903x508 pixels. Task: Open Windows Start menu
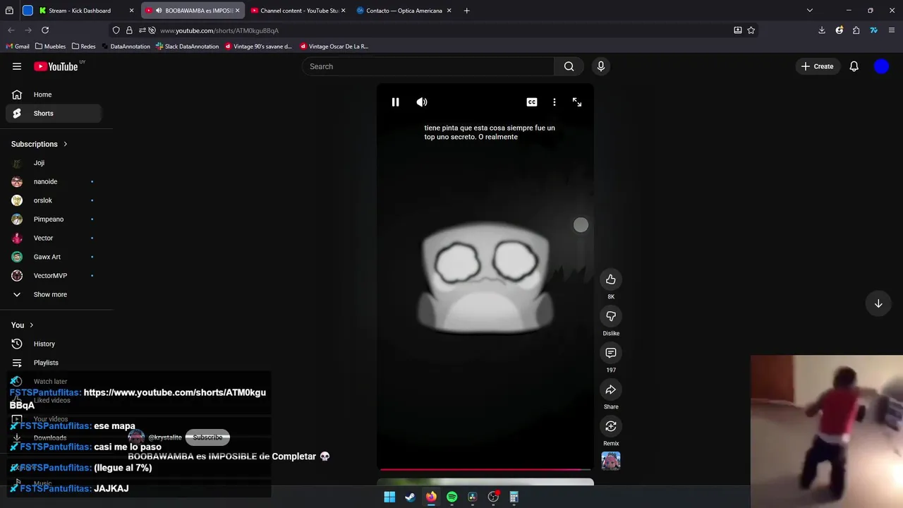click(x=389, y=497)
